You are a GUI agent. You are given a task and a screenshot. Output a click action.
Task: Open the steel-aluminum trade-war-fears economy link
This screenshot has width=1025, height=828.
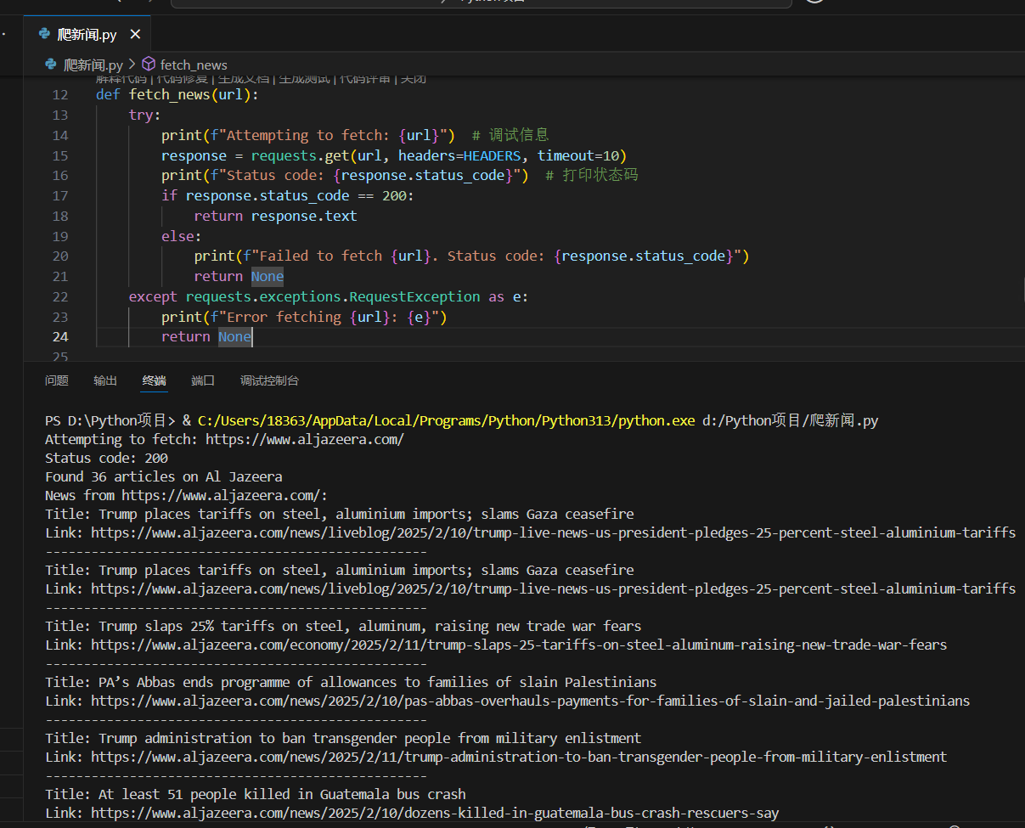point(518,645)
